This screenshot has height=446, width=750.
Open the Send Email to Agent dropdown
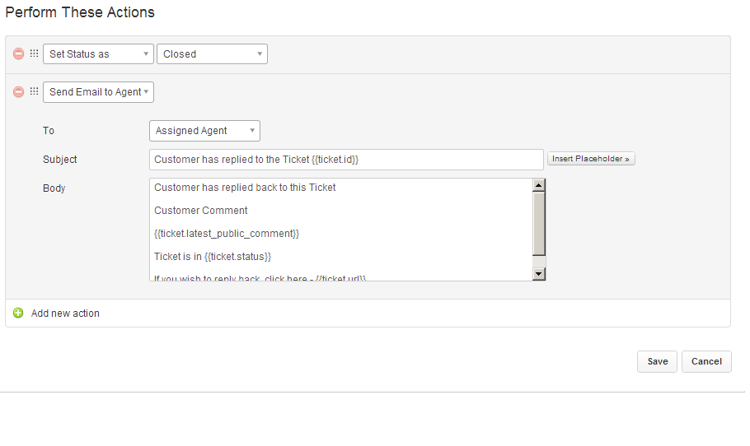(98, 92)
